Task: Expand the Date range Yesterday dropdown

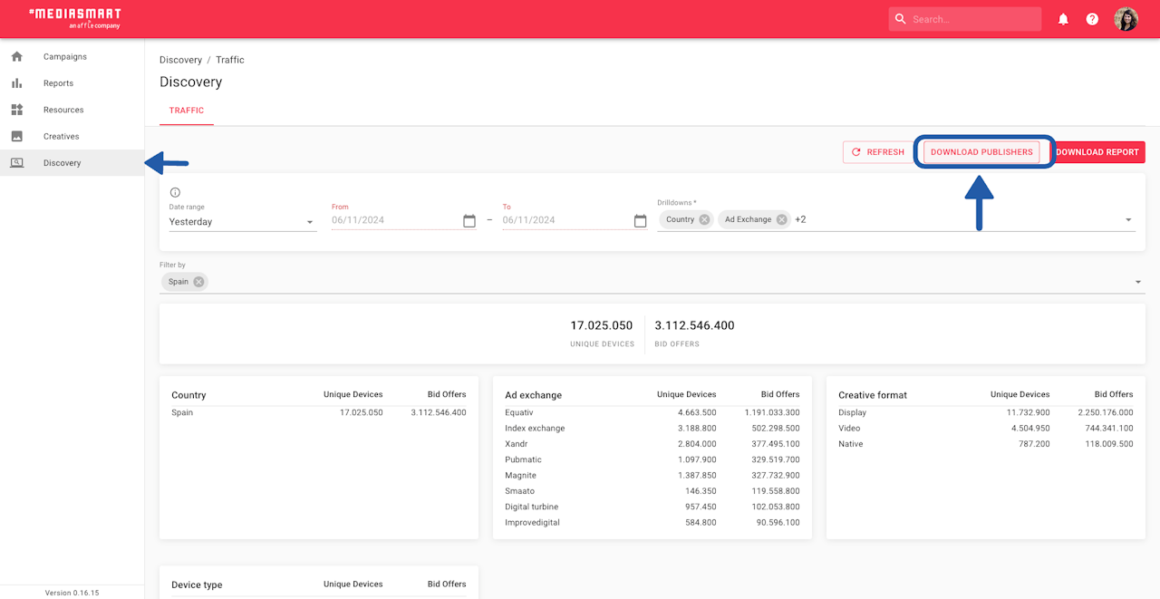Action: pos(309,222)
